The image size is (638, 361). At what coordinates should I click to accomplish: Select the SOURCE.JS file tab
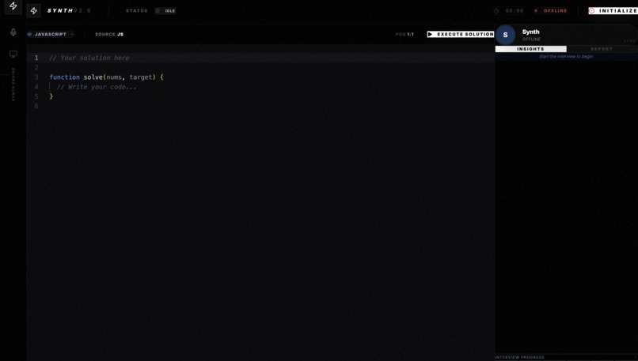(x=109, y=34)
